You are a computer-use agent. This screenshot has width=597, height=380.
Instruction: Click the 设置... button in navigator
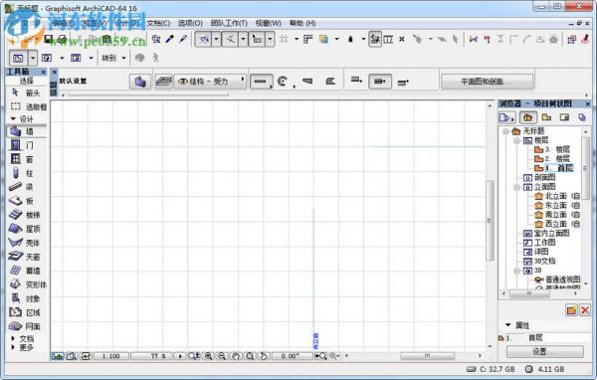544,352
